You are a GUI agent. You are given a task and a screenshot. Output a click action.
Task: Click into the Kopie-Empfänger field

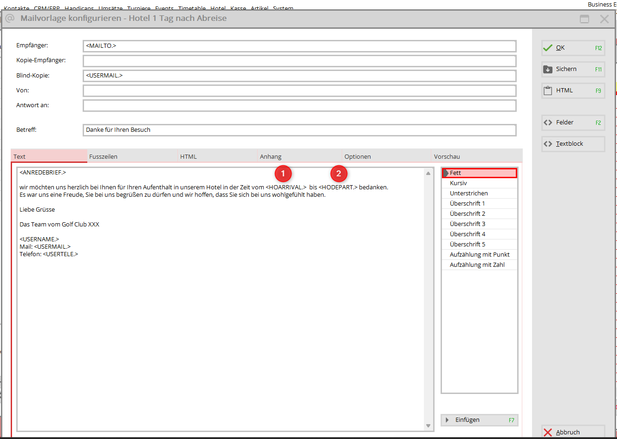[299, 61]
